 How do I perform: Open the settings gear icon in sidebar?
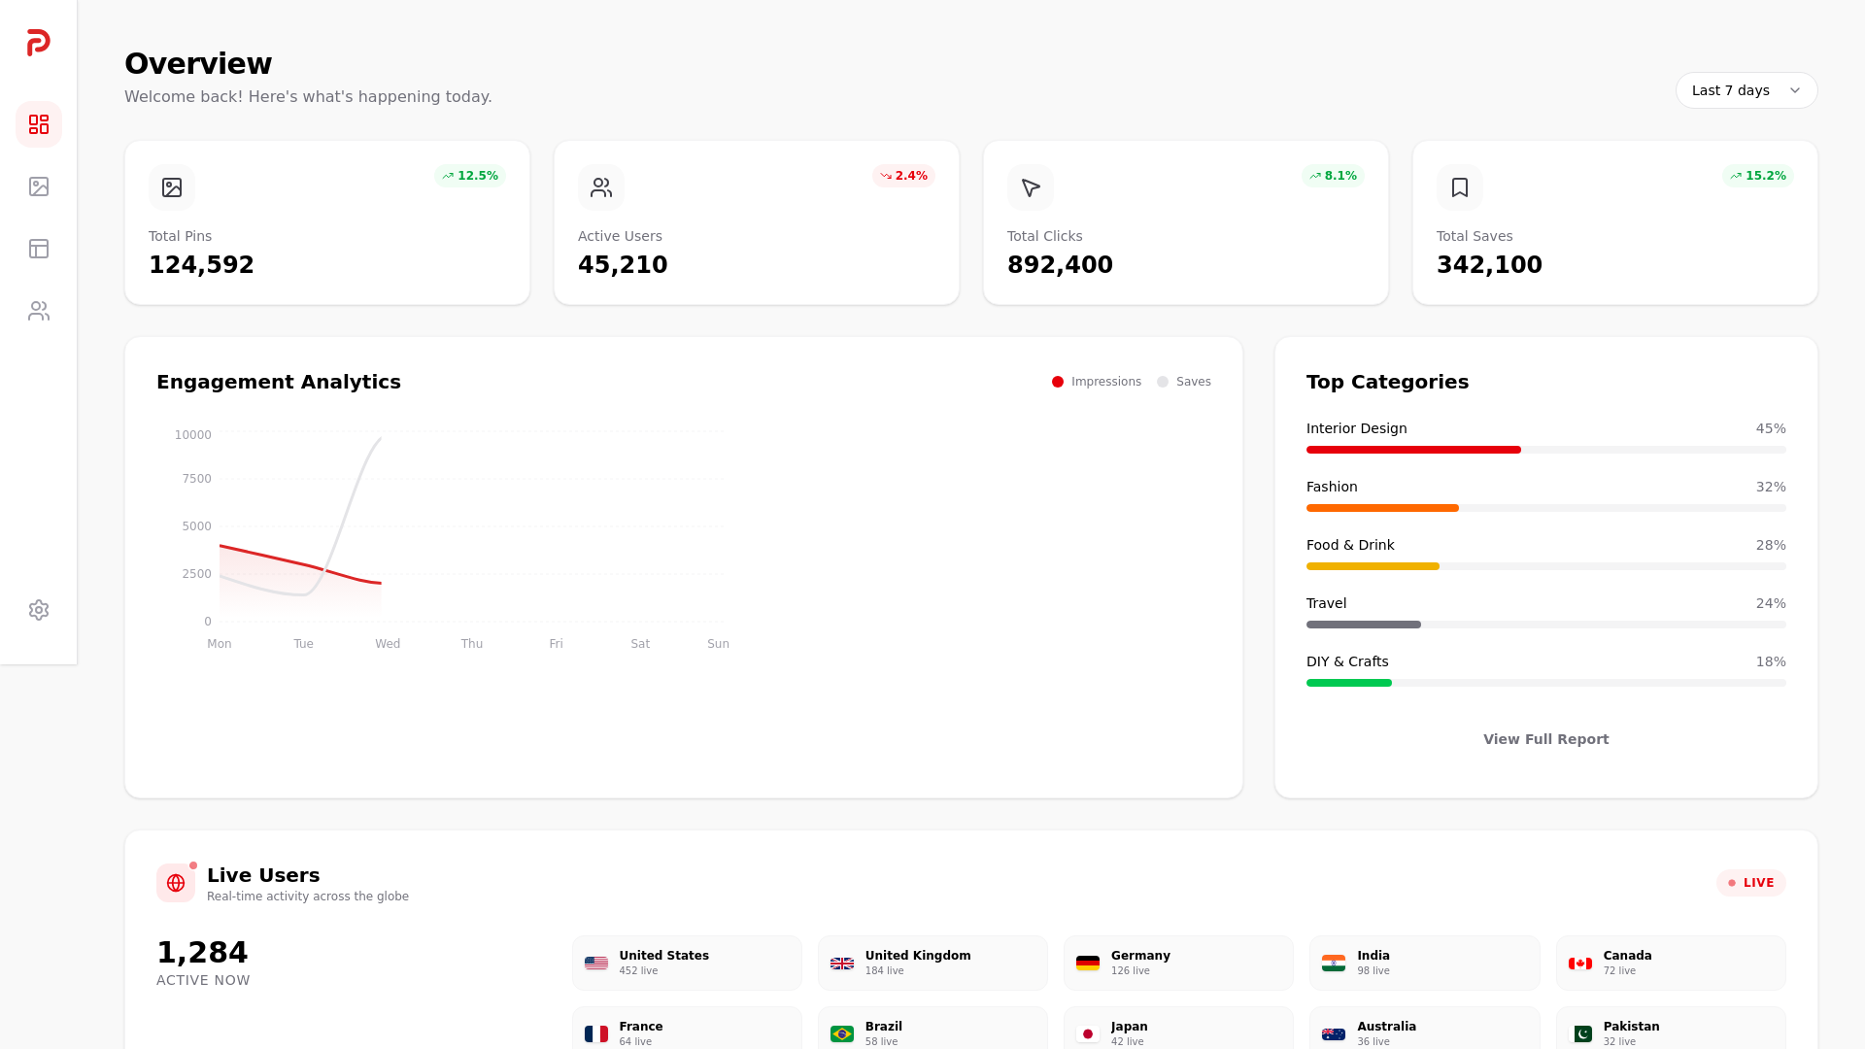(x=39, y=610)
